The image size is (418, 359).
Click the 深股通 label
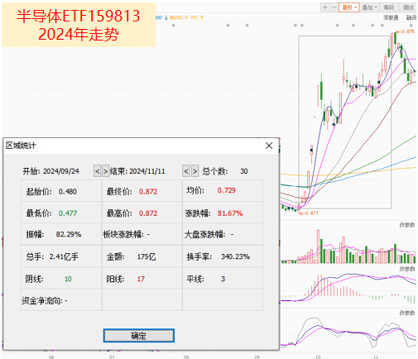click(391, 17)
